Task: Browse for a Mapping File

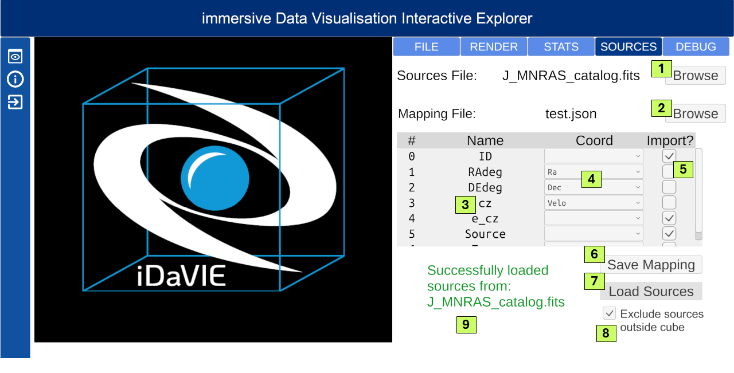Action: click(x=696, y=113)
